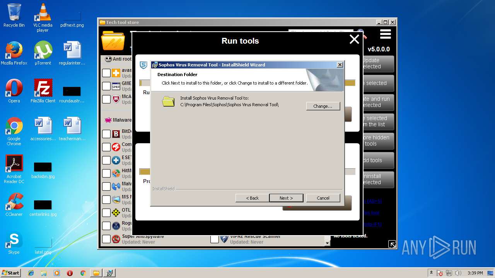This screenshot has height=278, width=495.
Task: Click the VIPRE Rescue Scanner shield icon
Action: pyautogui.click(x=224, y=239)
